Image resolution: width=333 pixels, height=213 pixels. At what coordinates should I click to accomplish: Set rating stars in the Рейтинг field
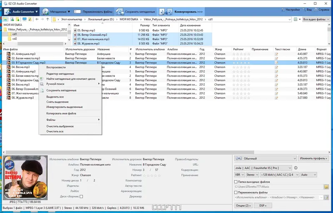click(x=152, y=175)
